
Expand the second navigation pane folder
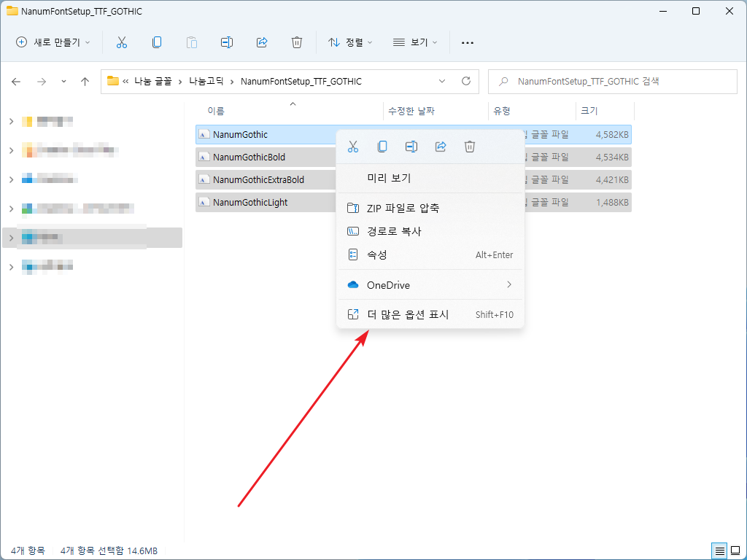tap(12, 151)
